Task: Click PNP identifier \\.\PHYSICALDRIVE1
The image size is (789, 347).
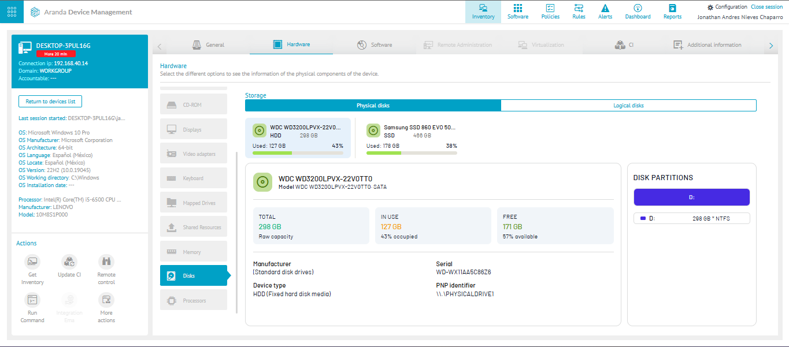Action: [x=465, y=294]
